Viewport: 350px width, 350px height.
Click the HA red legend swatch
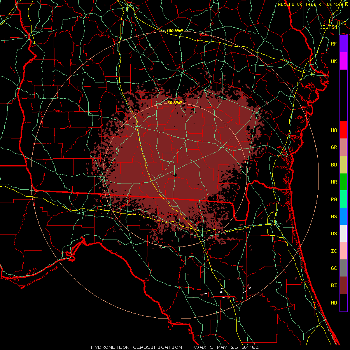(343, 130)
